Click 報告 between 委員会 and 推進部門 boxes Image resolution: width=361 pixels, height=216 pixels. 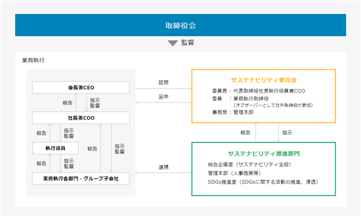point(245,133)
